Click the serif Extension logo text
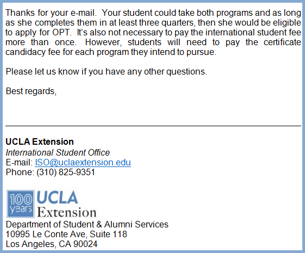The width and height of the screenshot is (305, 253). (x=66, y=212)
